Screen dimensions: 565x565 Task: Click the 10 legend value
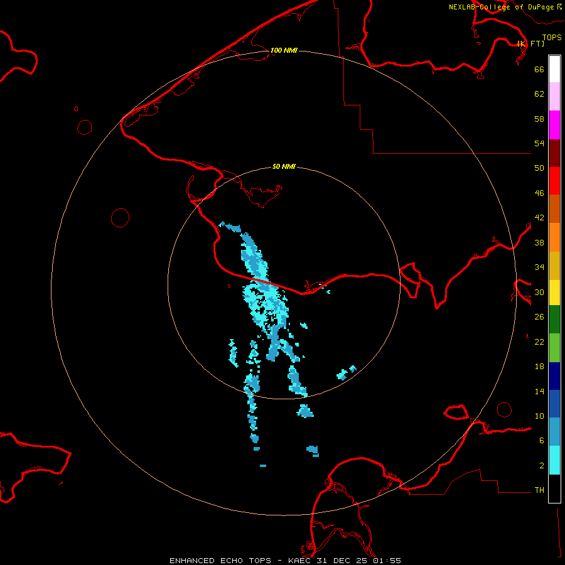click(x=539, y=416)
